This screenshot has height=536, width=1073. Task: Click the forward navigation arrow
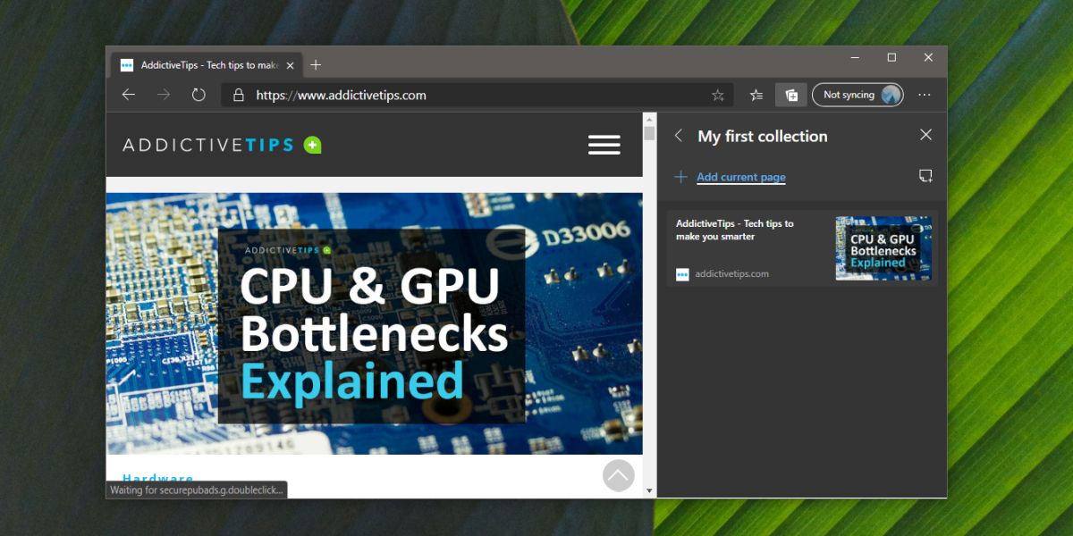tap(163, 95)
